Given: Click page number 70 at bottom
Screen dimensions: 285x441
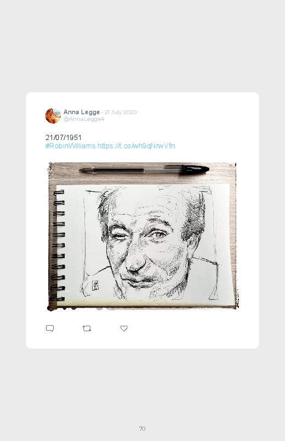Looking at the screenshot, I should pos(142,428).
